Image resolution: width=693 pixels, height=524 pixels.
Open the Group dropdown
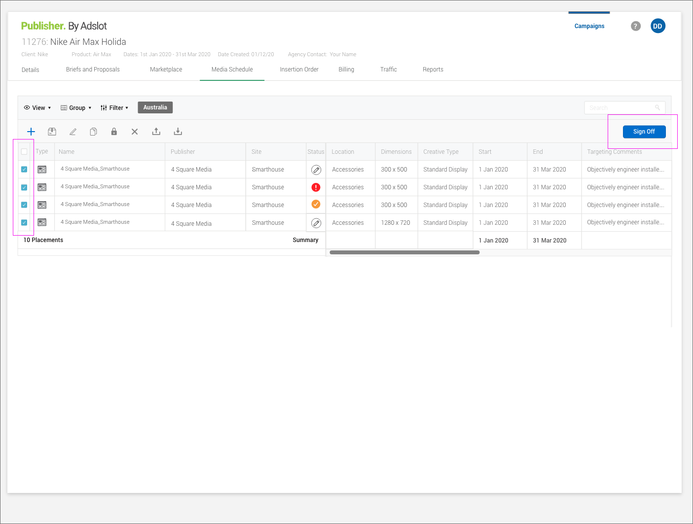click(x=76, y=108)
